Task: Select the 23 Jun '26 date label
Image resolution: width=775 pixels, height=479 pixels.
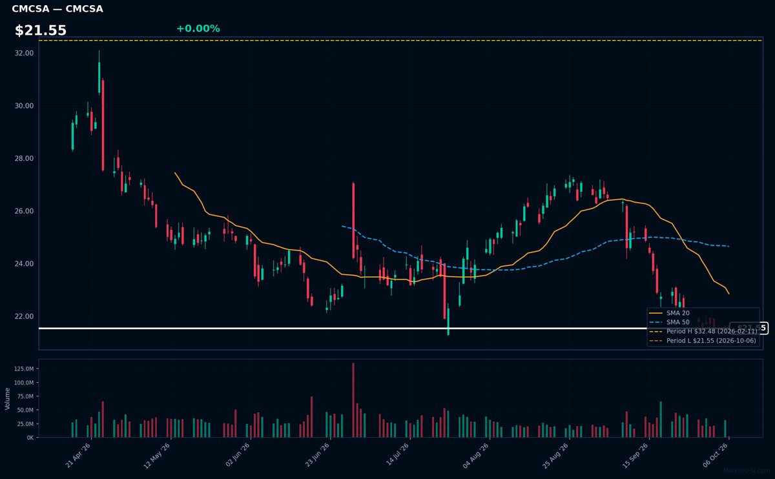Action: point(318,454)
